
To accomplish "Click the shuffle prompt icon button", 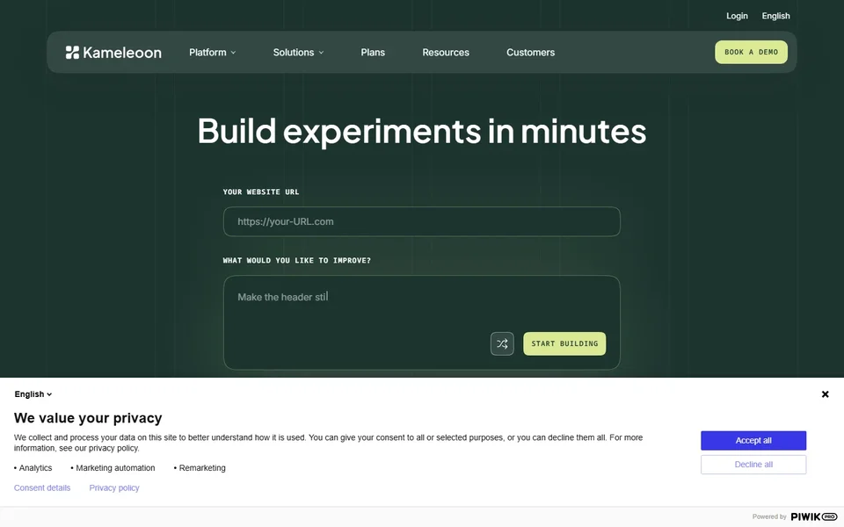I will (502, 343).
